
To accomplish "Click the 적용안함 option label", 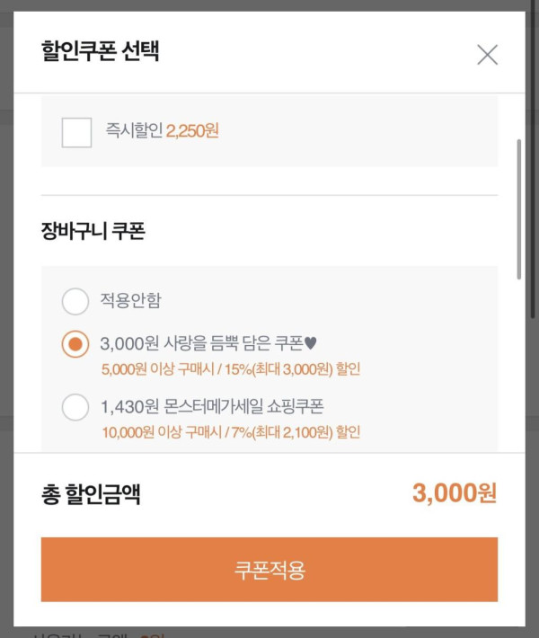I will point(131,301).
